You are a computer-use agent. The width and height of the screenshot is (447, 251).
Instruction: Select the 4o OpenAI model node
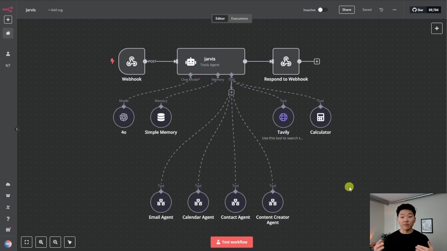[x=124, y=117]
